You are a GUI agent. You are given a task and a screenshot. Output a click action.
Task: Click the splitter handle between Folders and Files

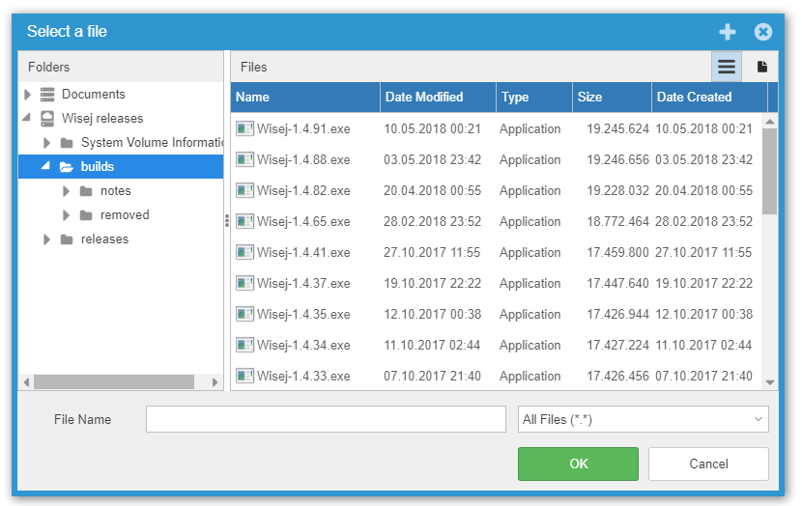pos(226,221)
